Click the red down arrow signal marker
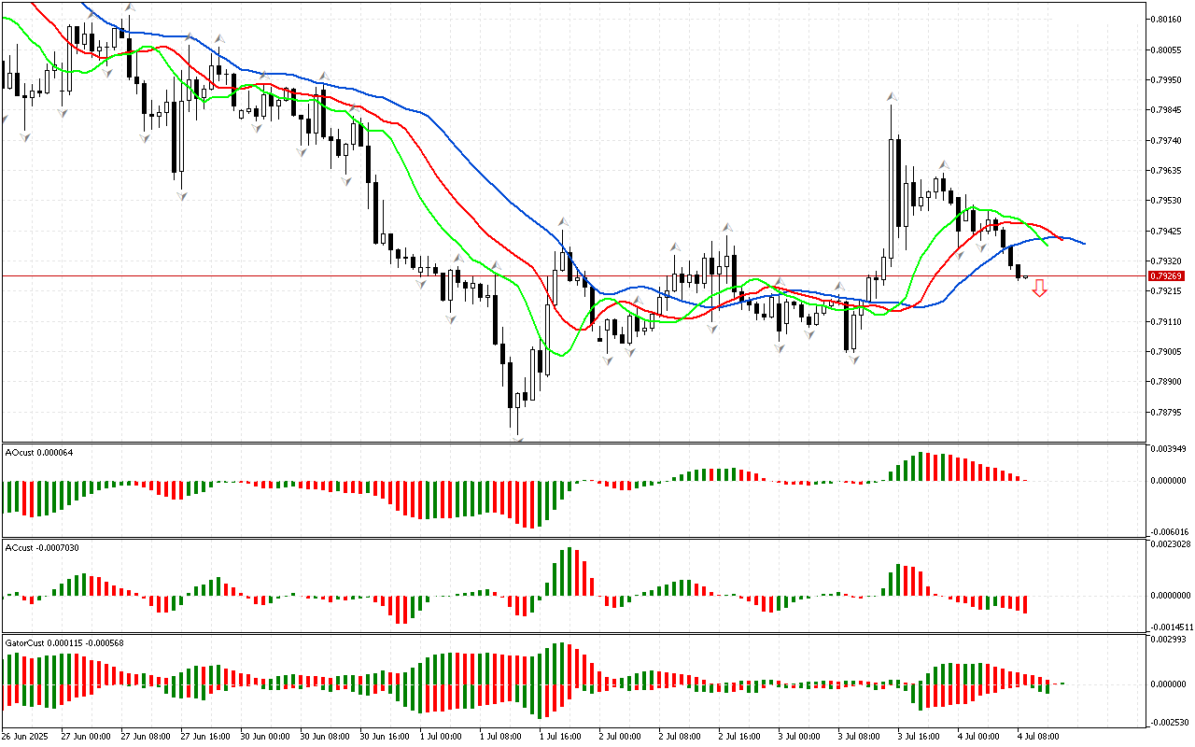 click(1039, 289)
